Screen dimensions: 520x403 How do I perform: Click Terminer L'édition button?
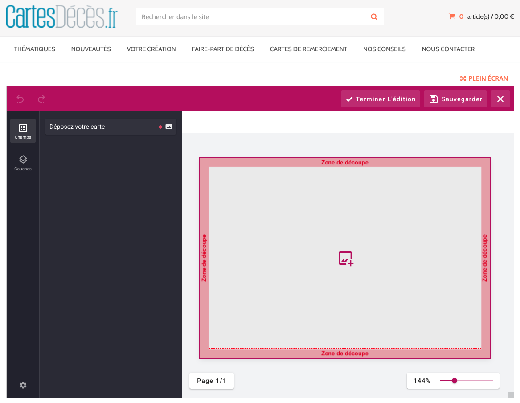click(x=381, y=99)
